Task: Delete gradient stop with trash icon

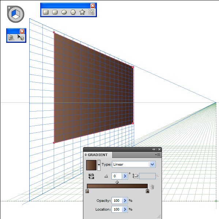Action: (x=152, y=187)
